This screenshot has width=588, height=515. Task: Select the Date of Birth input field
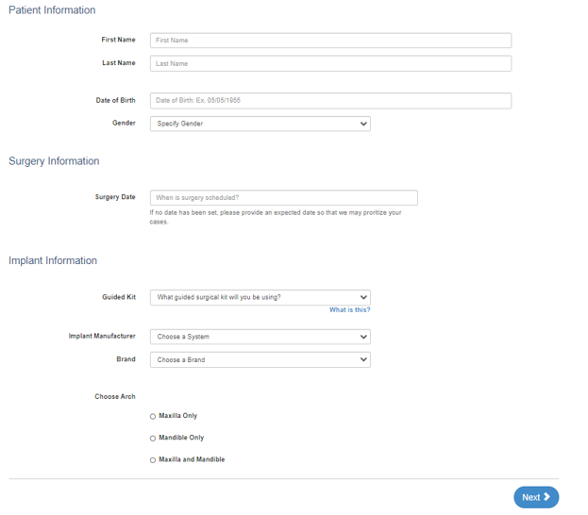[330, 100]
